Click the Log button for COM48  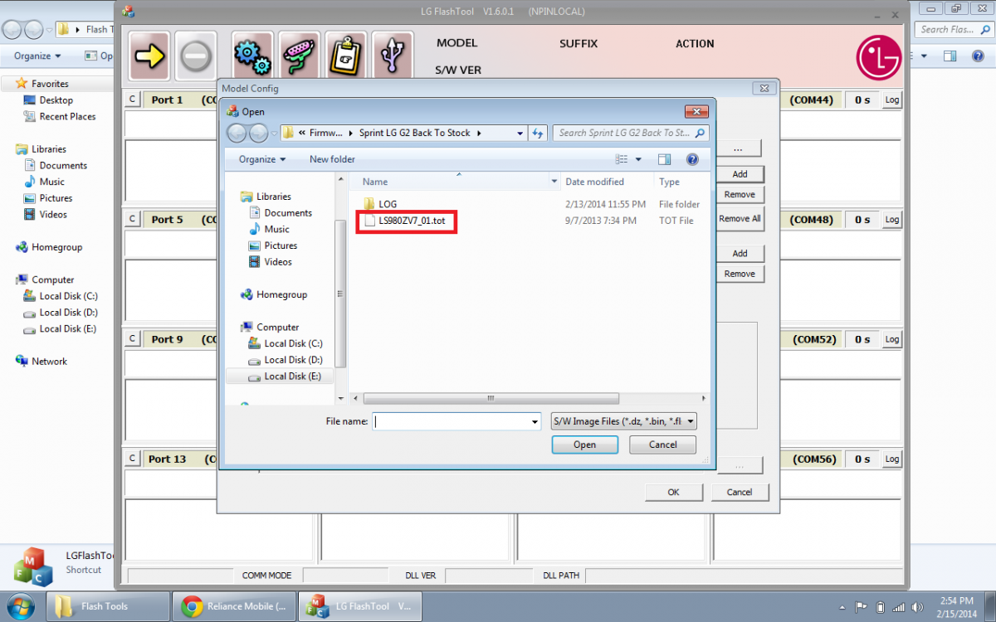pyautogui.click(x=891, y=220)
